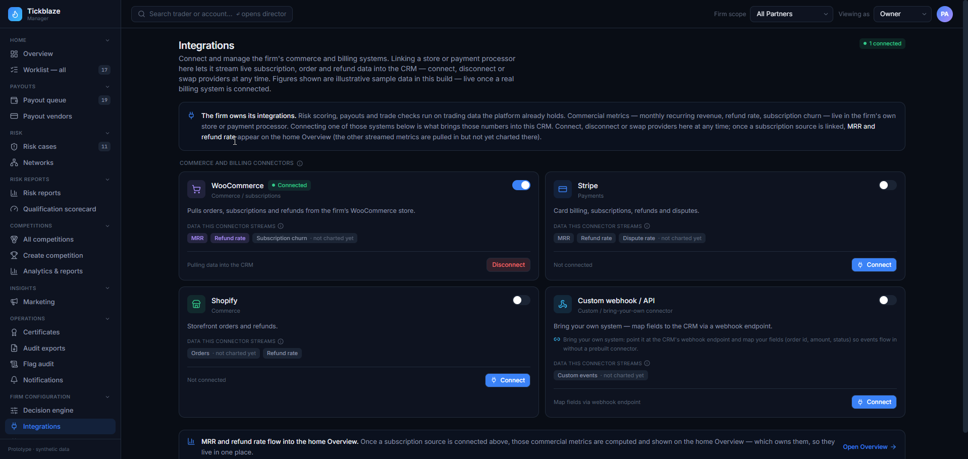968x459 pixels.
Task: Collapse the HOME sidebar section
Action: pyautogui.click(x=107, y=40)
